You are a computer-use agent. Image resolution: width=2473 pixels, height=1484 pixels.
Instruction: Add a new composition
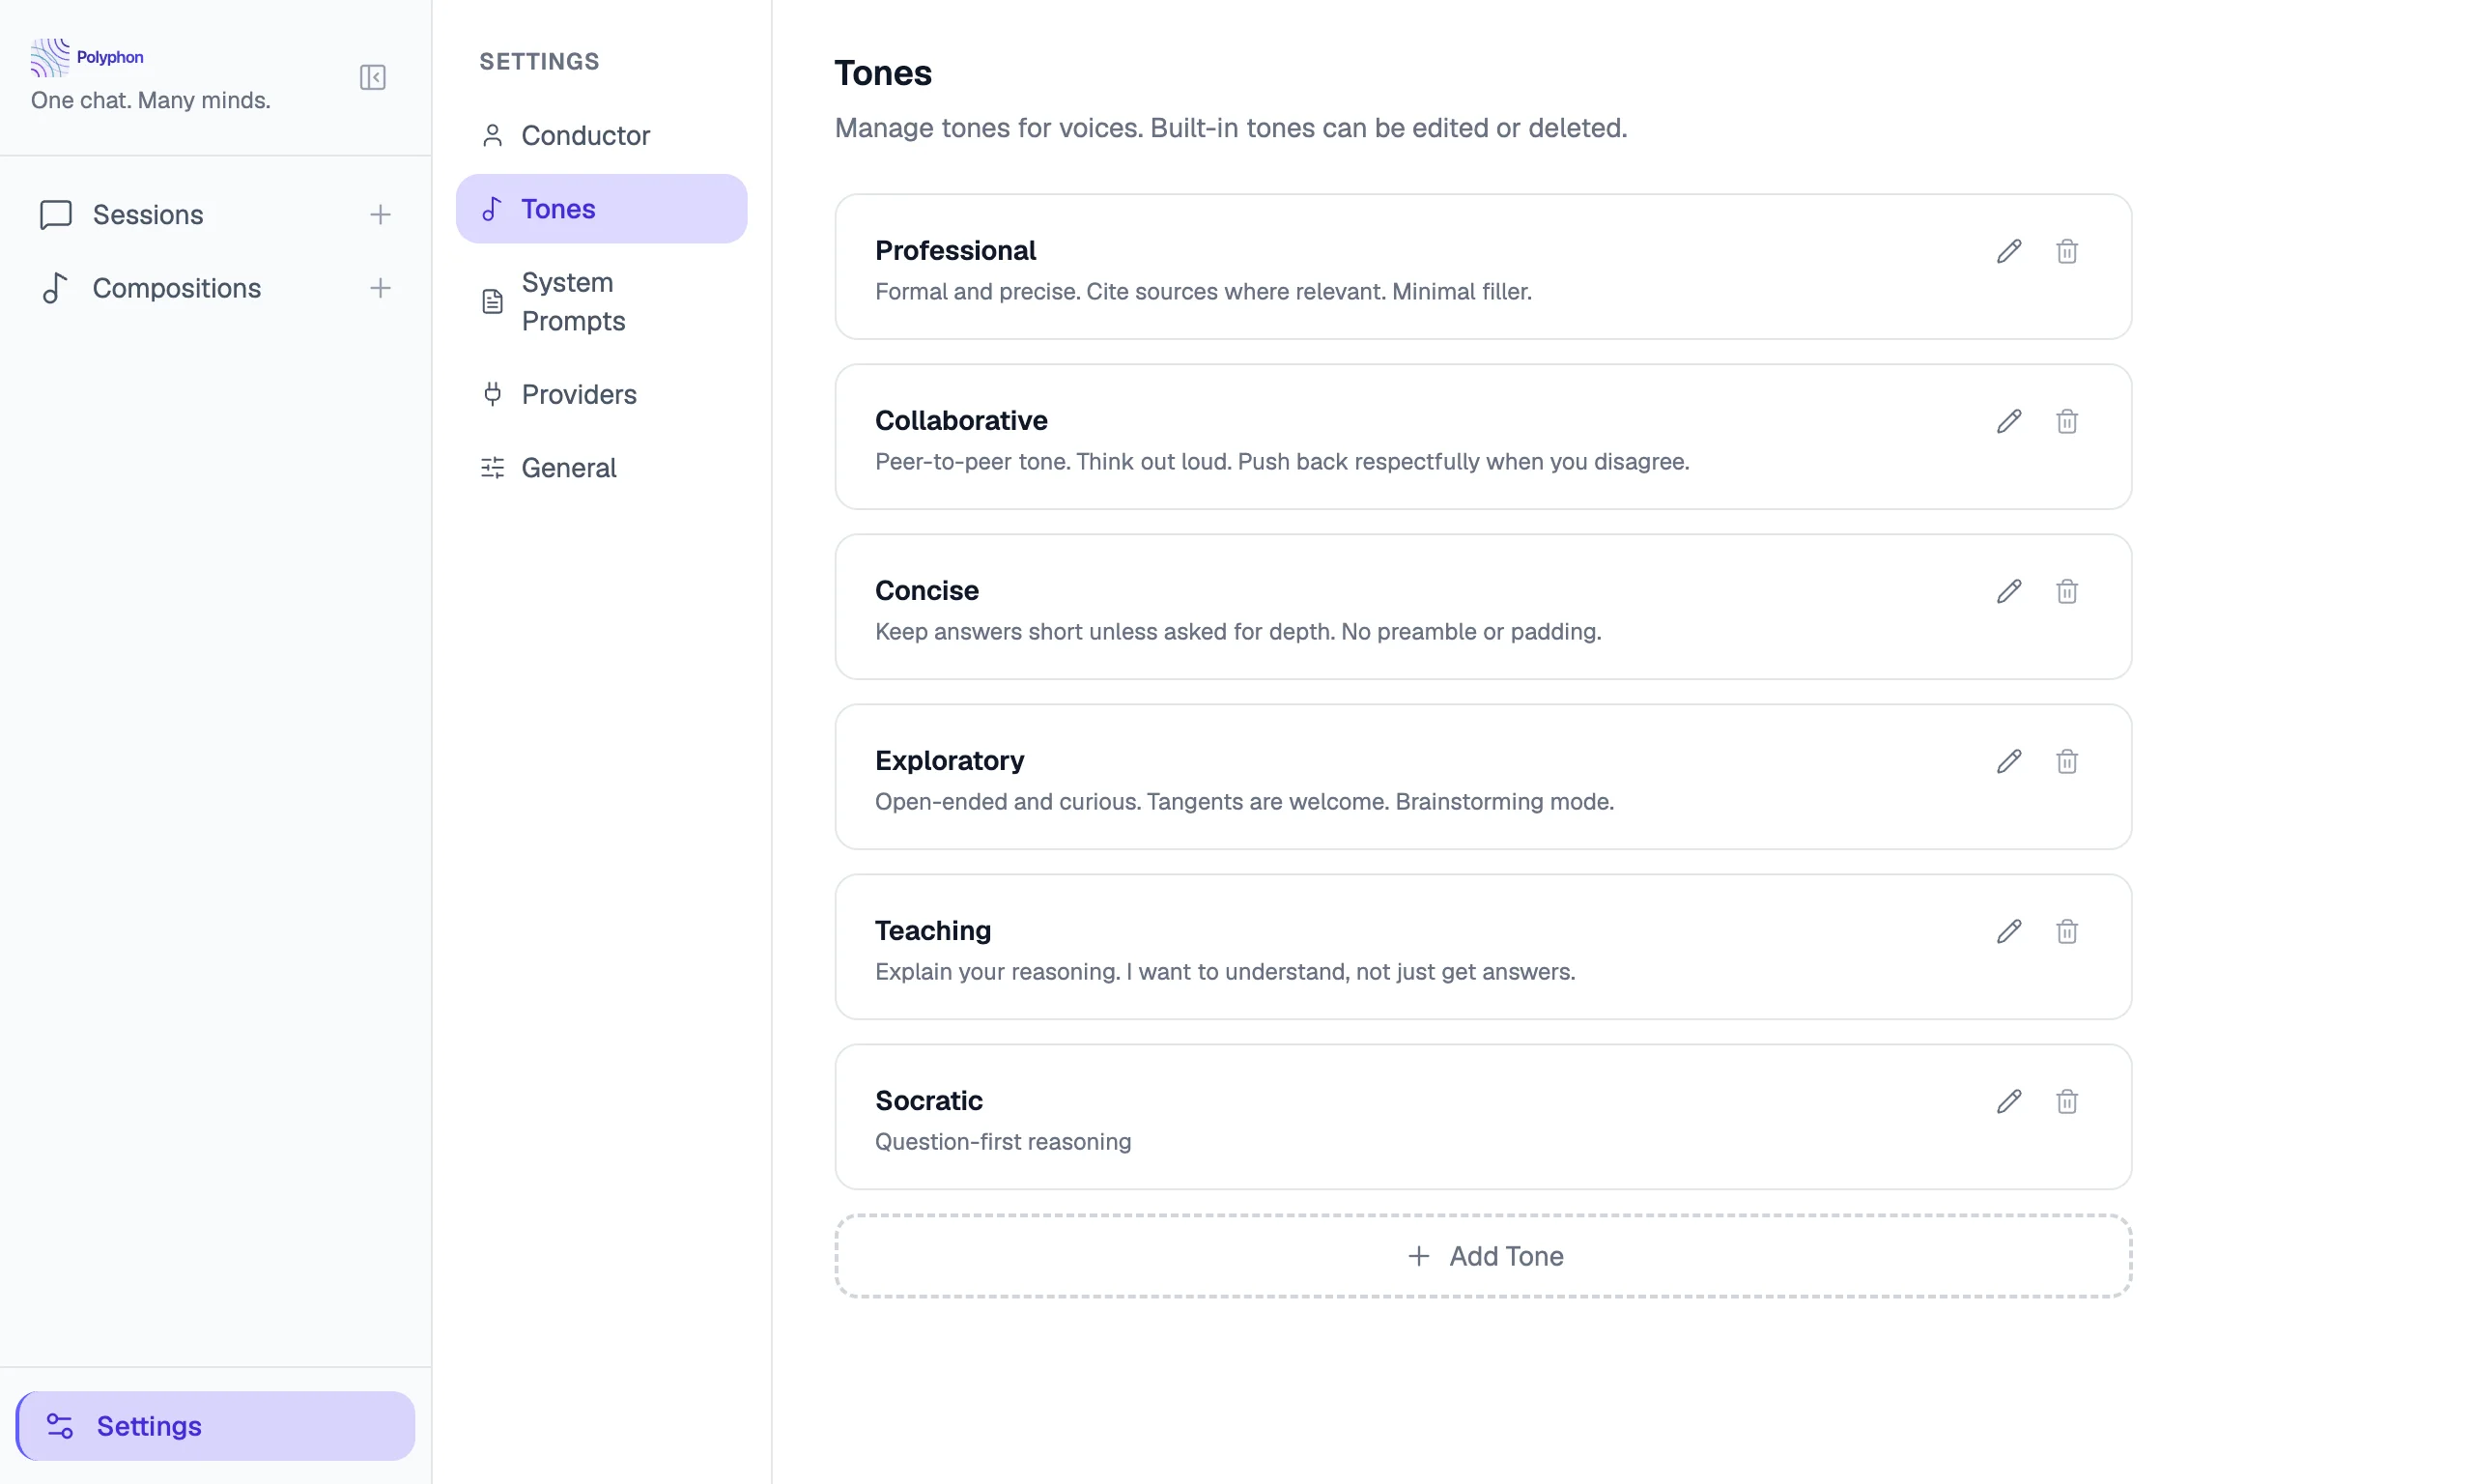(x=381, y=288)
